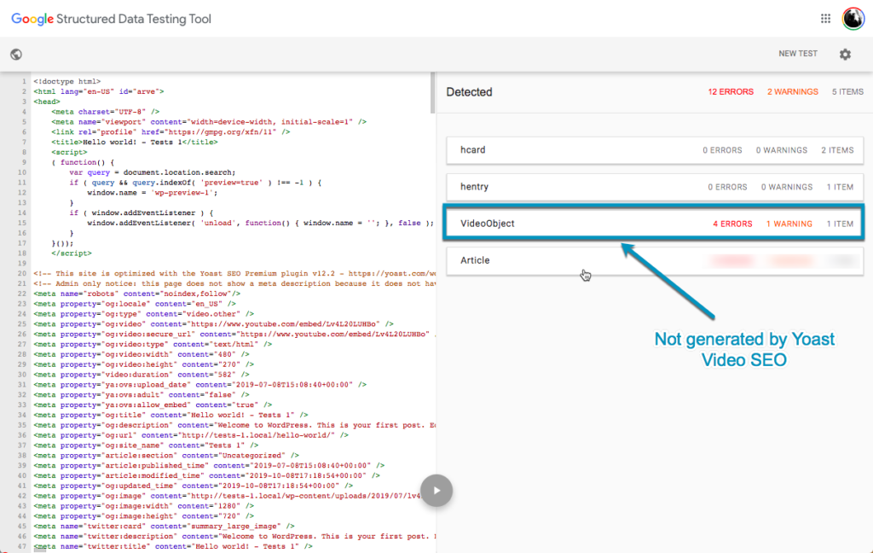The image size is (873, 553).
Task: Click the og:video:width meta line
Action: 142,354
